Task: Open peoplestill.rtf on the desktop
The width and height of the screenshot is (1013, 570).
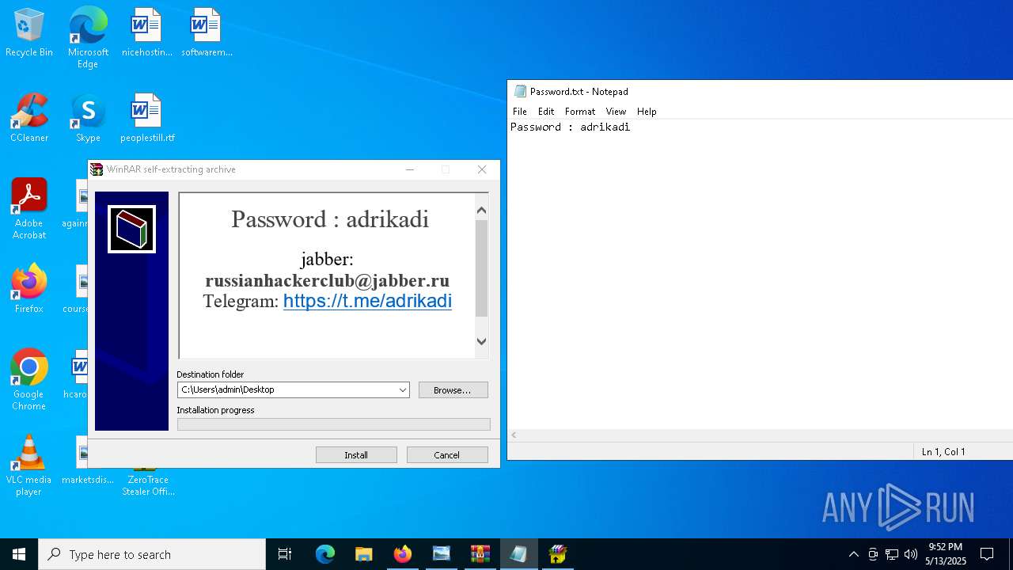Action: click(146, 118)
